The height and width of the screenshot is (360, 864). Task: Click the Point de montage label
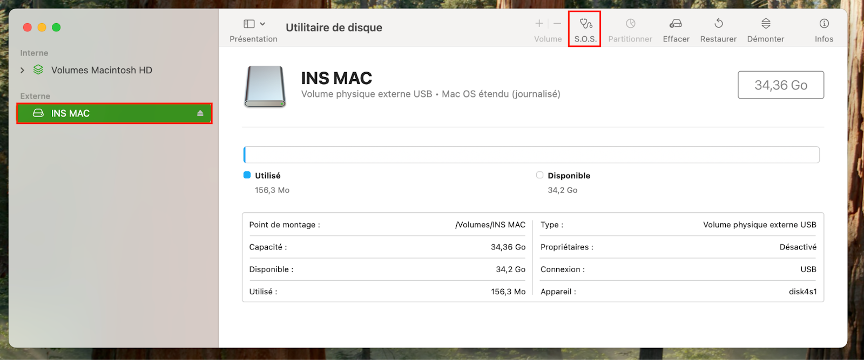[285, 225]
